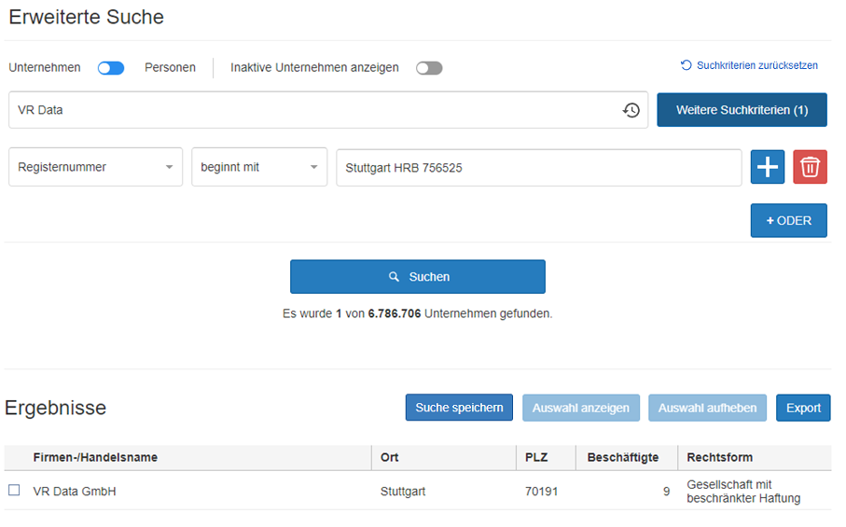Click the search history clock icon
The height and width of the screenshot is (527, 846).
pos(631,110)
